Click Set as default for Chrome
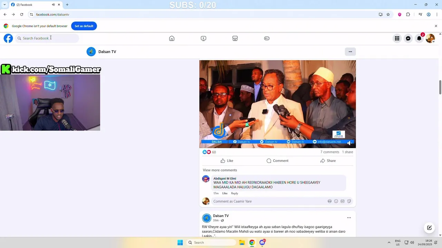Image resolution: width=442 pixels, height=248 pixels. pyautogui.click(x=84, y=26)
